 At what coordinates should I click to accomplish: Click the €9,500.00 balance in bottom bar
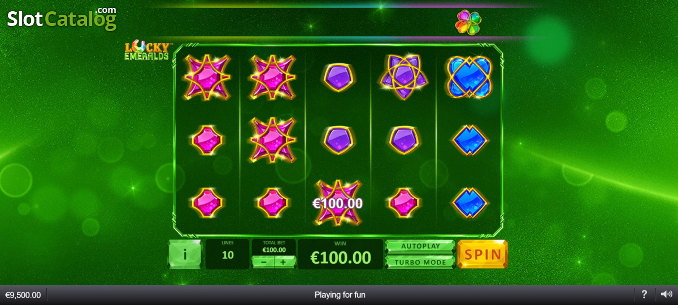[23, 295]
